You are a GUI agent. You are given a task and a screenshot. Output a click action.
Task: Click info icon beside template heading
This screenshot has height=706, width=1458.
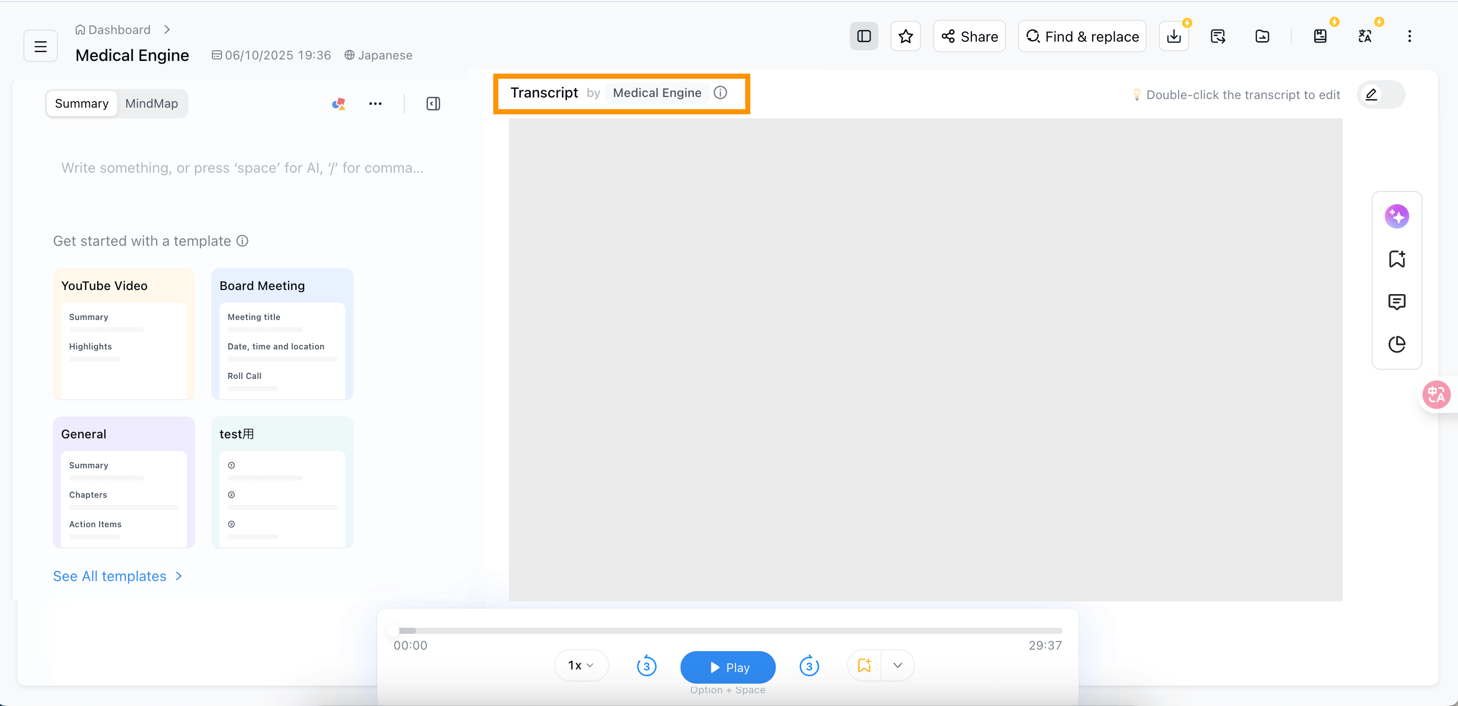click(242, 241)
